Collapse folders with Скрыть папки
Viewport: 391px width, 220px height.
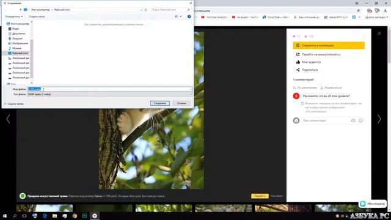tap(13, 104)
